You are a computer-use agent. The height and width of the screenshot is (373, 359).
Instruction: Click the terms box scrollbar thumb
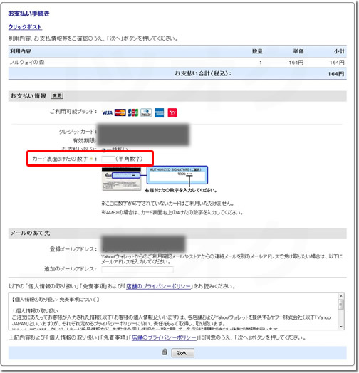341,305
